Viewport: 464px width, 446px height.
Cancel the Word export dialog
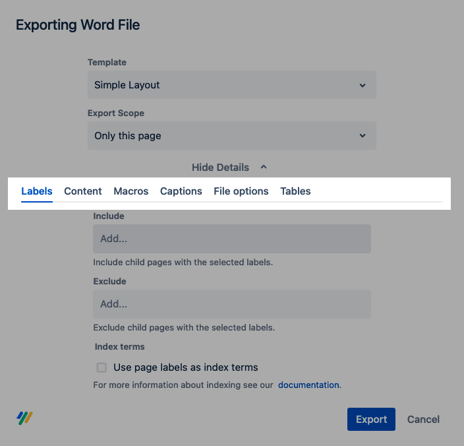pos(423,420)
